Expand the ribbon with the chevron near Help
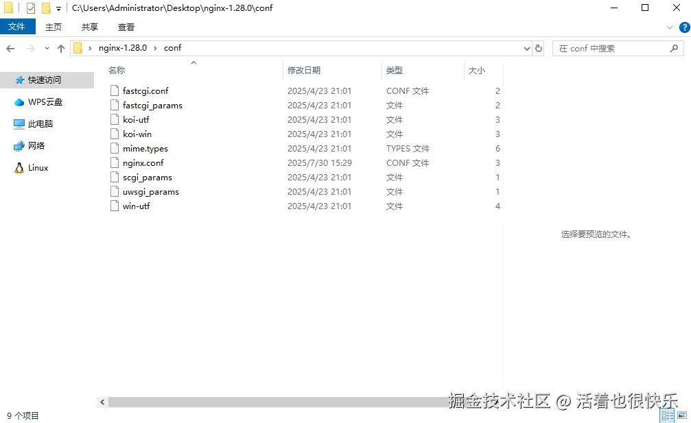The height and width of the screenshot is (423, 691). point(670,27)
